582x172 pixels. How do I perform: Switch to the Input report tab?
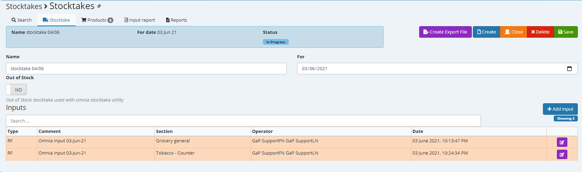click(139, 20)
